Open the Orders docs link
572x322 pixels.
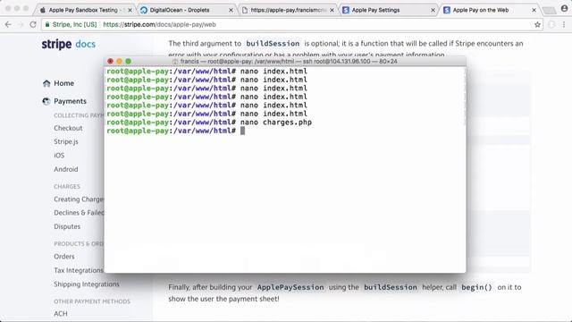(x=64, y=257)
